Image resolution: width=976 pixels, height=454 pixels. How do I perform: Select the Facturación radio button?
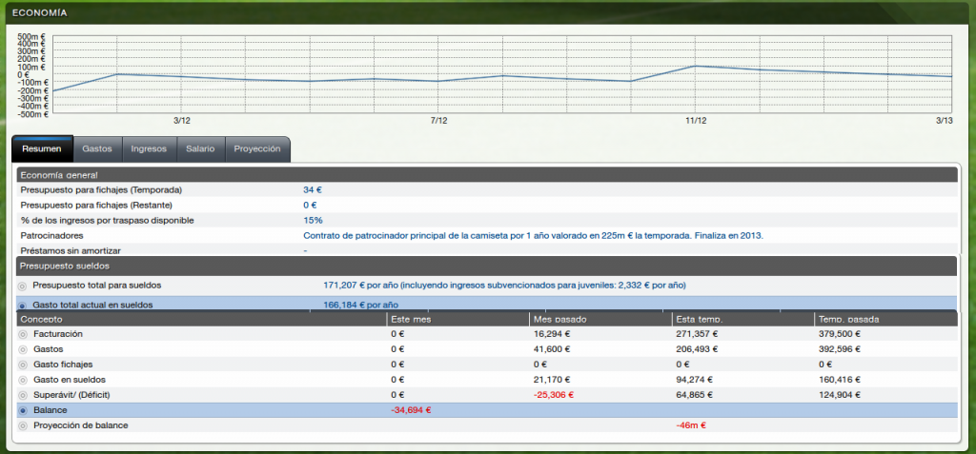click(23, 335)
